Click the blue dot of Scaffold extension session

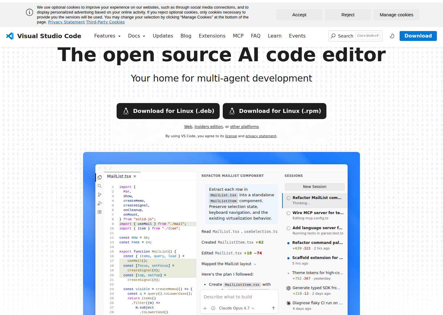[x=288, y=258]
